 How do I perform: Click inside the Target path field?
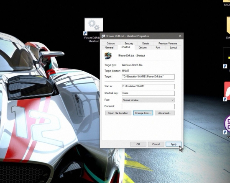(x=148, y=77)
